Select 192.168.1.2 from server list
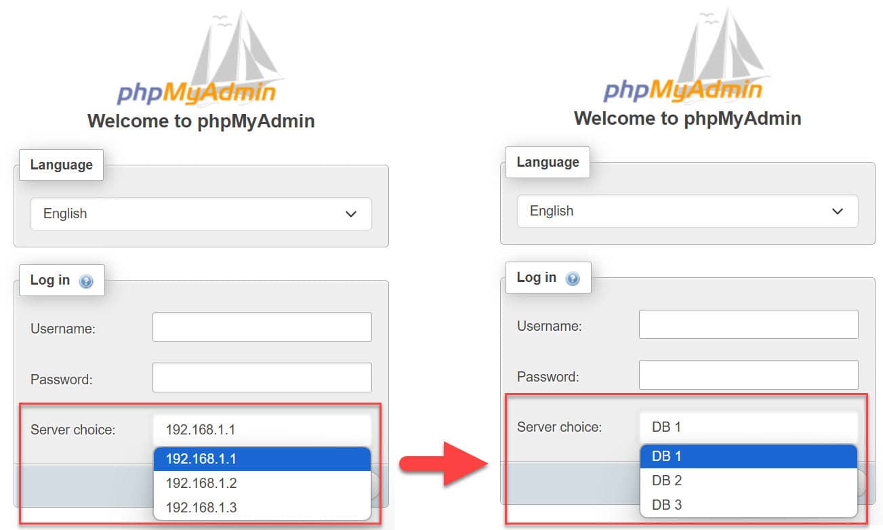The height and width of the screenshot is (530, 883). coord(262,483)
